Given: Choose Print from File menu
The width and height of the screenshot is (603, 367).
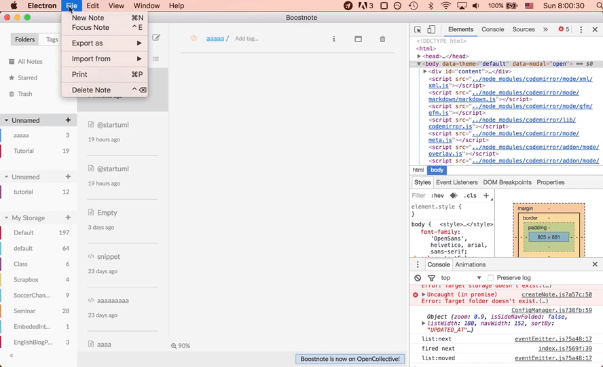Looking at the screenshot, I should (x=104, y=75).
